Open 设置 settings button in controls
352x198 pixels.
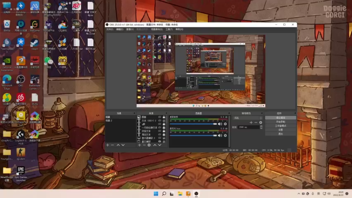(280, 130)
